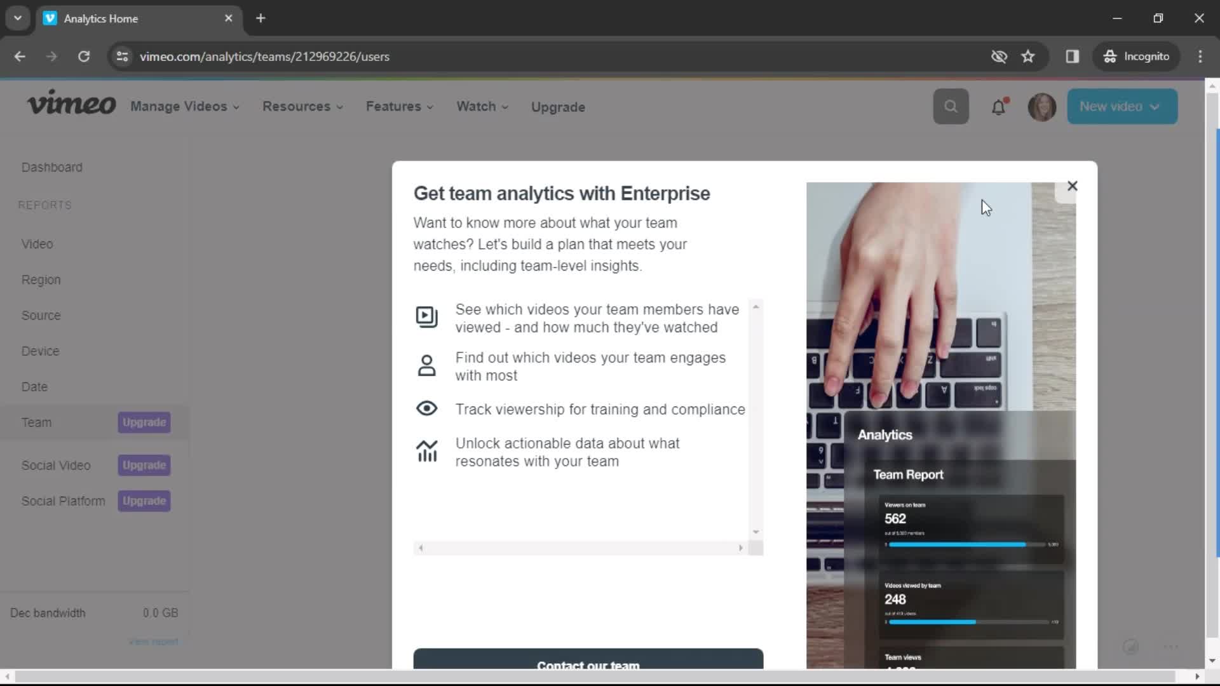Click the user profile avatar icon

pos(1041,106)
